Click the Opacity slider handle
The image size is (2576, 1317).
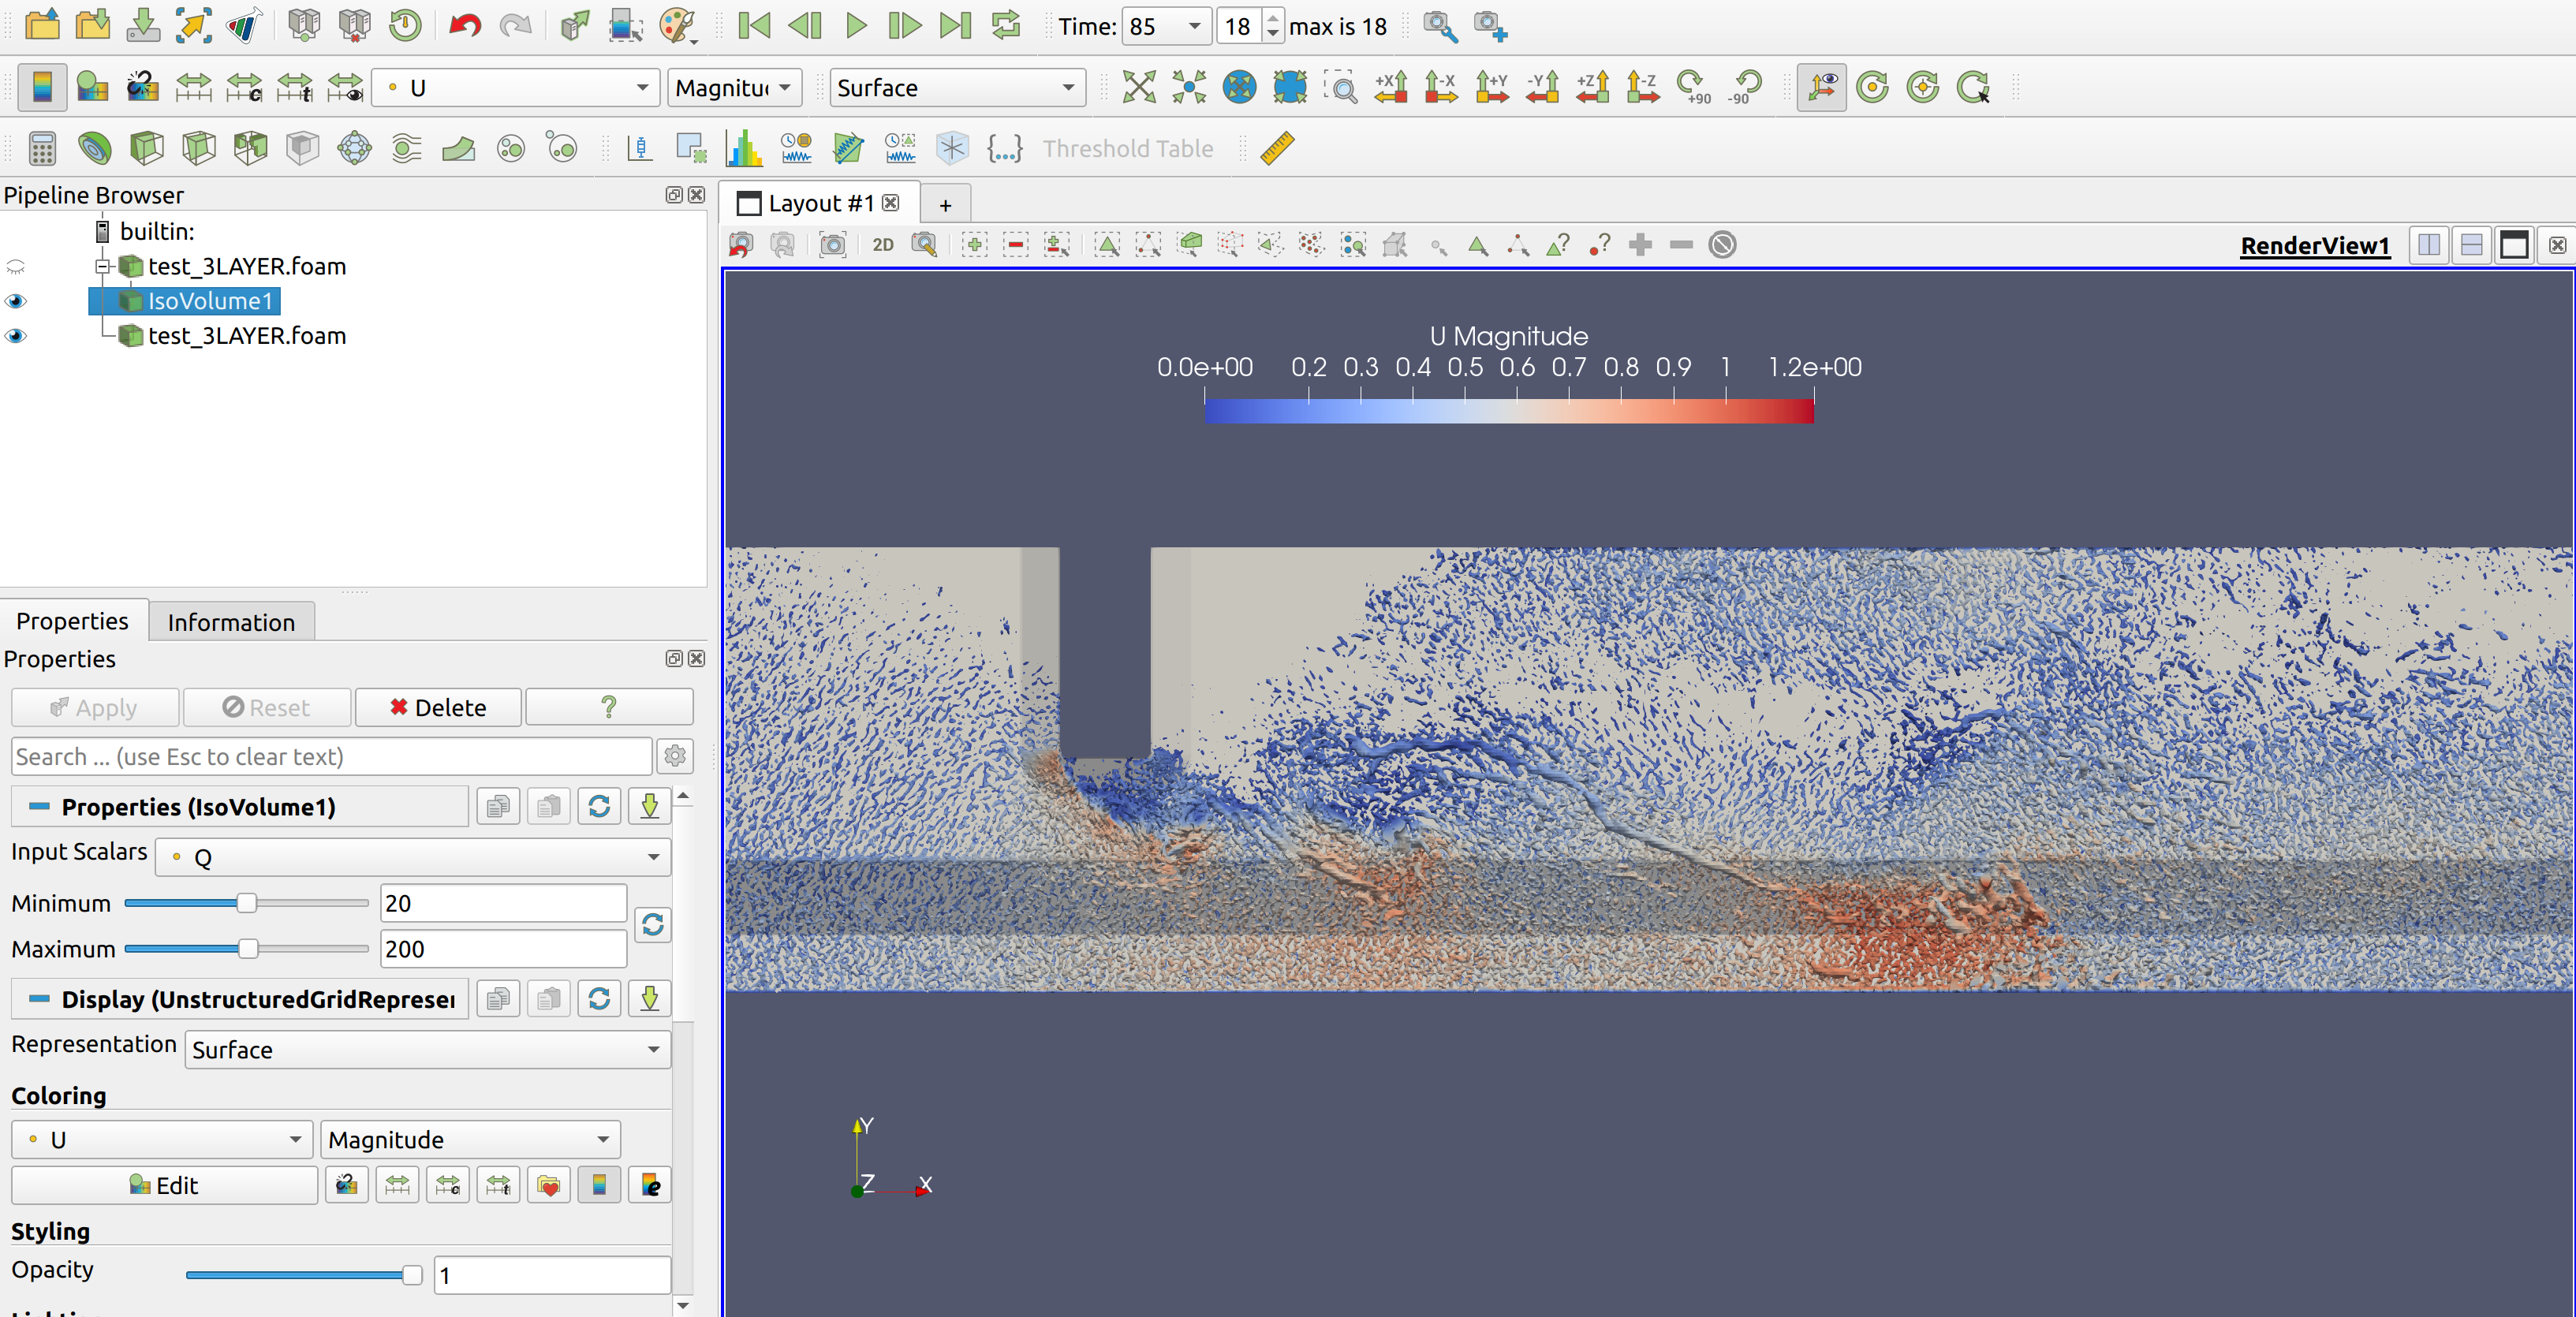[411, 1275]
